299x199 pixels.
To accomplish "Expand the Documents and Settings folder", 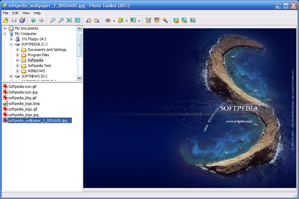I will pos(17,50).
